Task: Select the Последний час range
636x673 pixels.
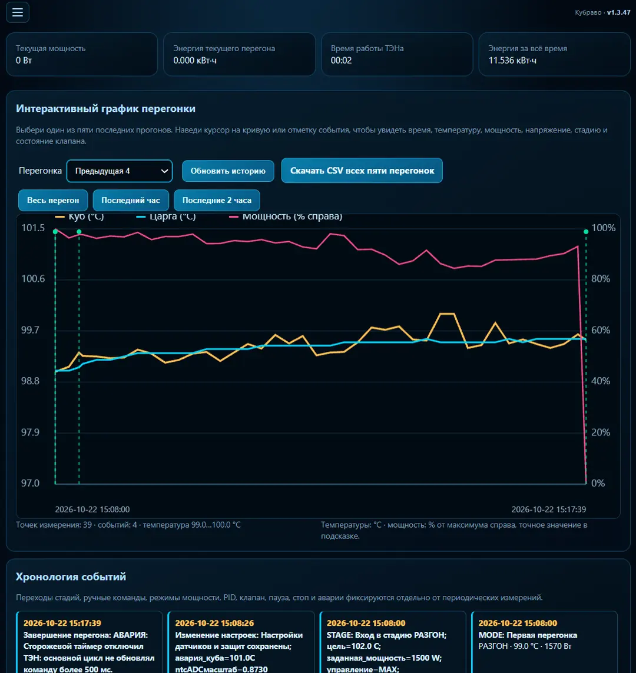Action: point(131,201)
